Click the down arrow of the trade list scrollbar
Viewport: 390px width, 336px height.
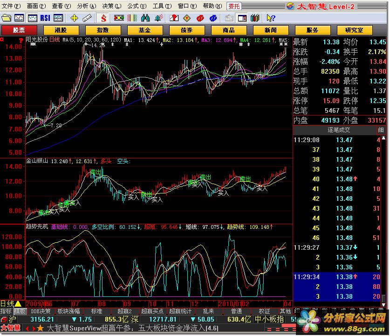[x=383, y=304]
